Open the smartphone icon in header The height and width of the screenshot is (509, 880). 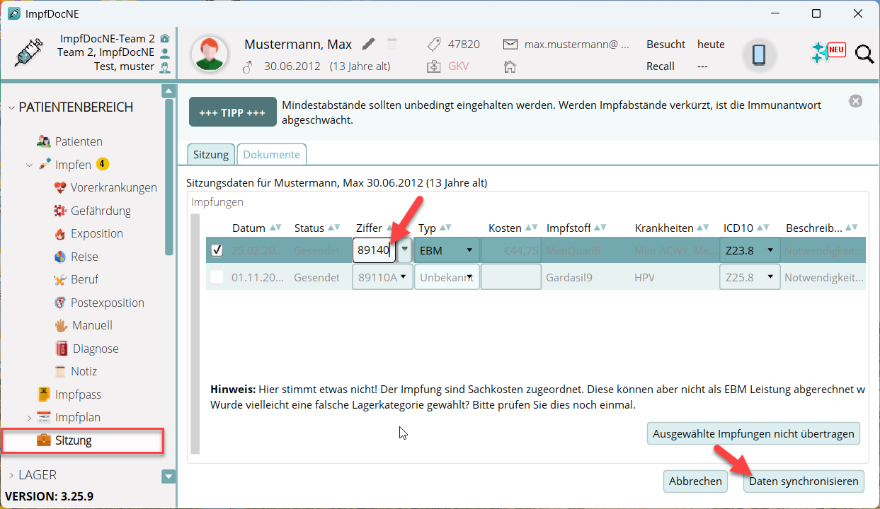[x=759, y=55]
